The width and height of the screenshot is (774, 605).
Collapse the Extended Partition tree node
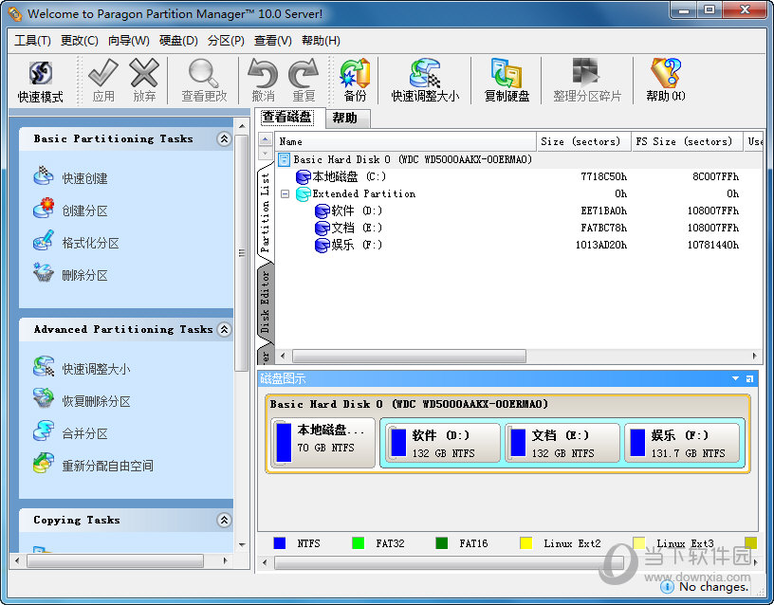tap(285, 193)
